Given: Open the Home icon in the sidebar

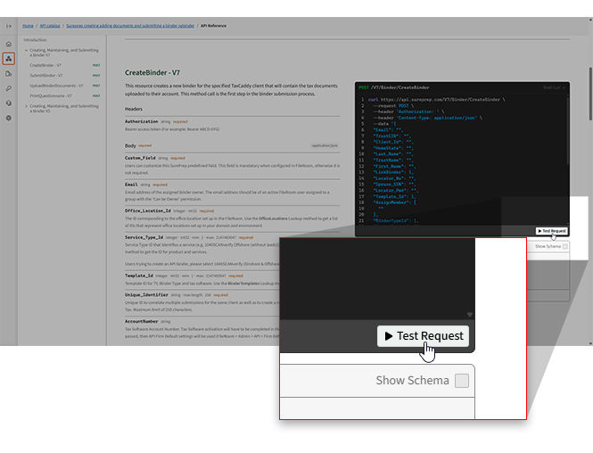Looking at the screenshot, I should 9,44.
